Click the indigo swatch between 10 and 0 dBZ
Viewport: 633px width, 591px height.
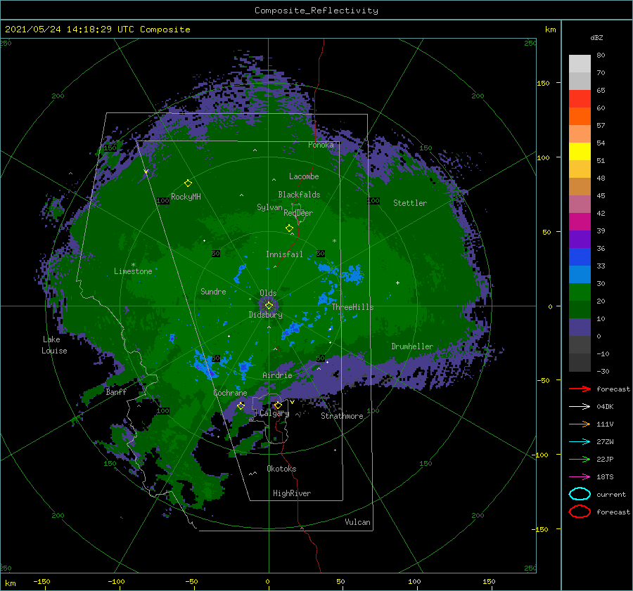click(580, 327)
